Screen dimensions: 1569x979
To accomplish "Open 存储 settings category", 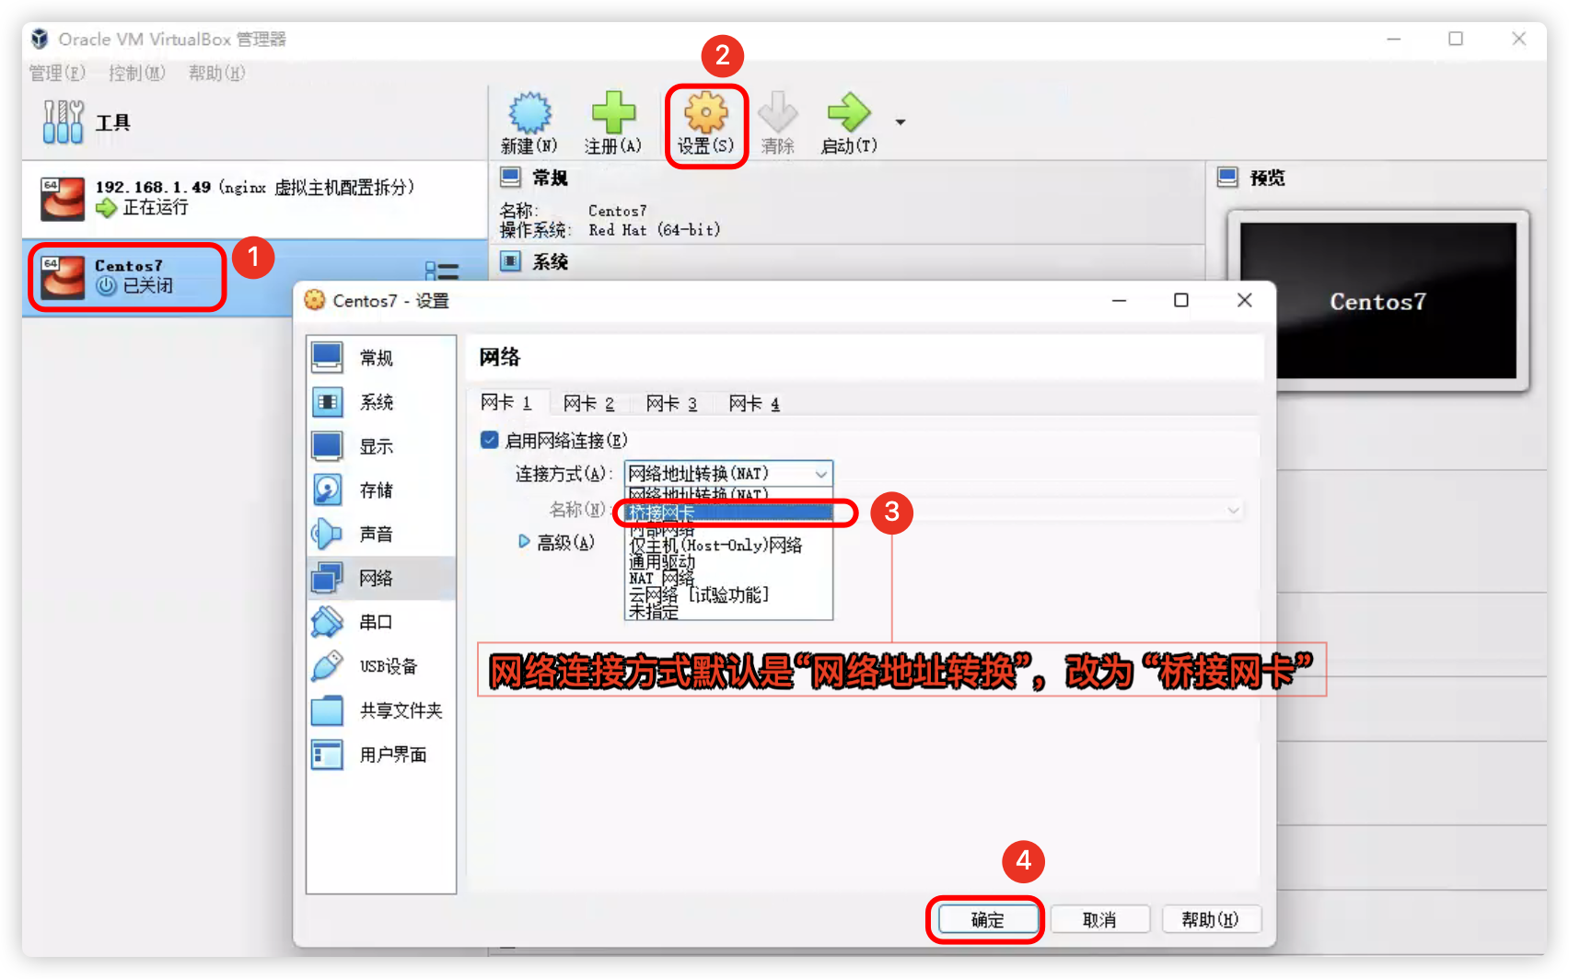I will click(x=381, y=490).
